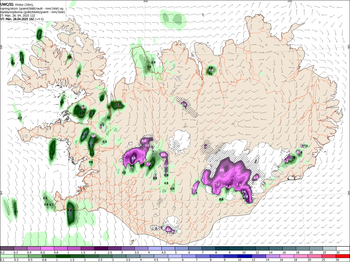Click the 15W longitude label at the top
Image resolution: width=350 pixels, height=262 pixels.
(x=290, y=1)
